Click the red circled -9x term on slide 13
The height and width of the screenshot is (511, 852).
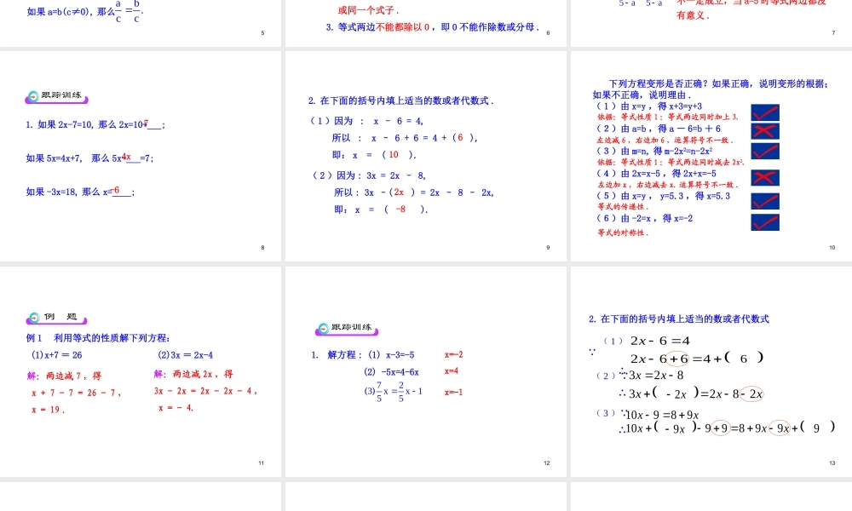[779, 428]
